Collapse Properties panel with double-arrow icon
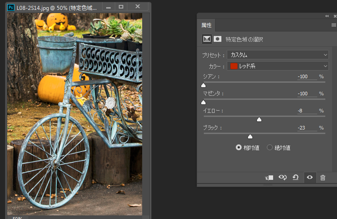The height and width of the screenshot is (219, 337). click(327, 16)
